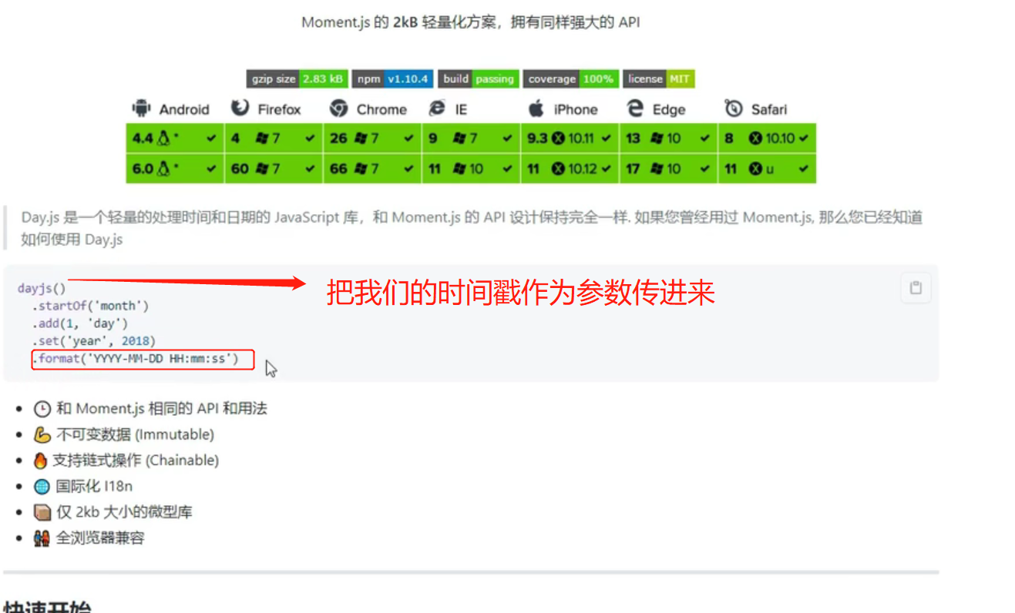The height and width of the screenshot is (613, 1015).
Task: Open the npm v1.10.4 badge
Action: point(392,79)
